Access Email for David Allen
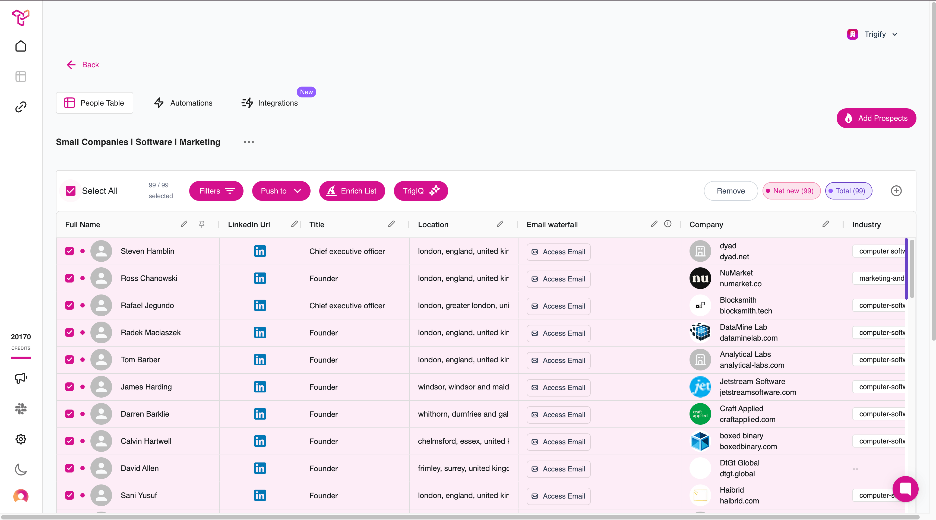The image size is (936, 520). click(x=558, y=469)
